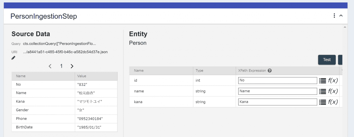Open function picker f(x) for kana row
The image size is (354, 137).
(333, 102)
